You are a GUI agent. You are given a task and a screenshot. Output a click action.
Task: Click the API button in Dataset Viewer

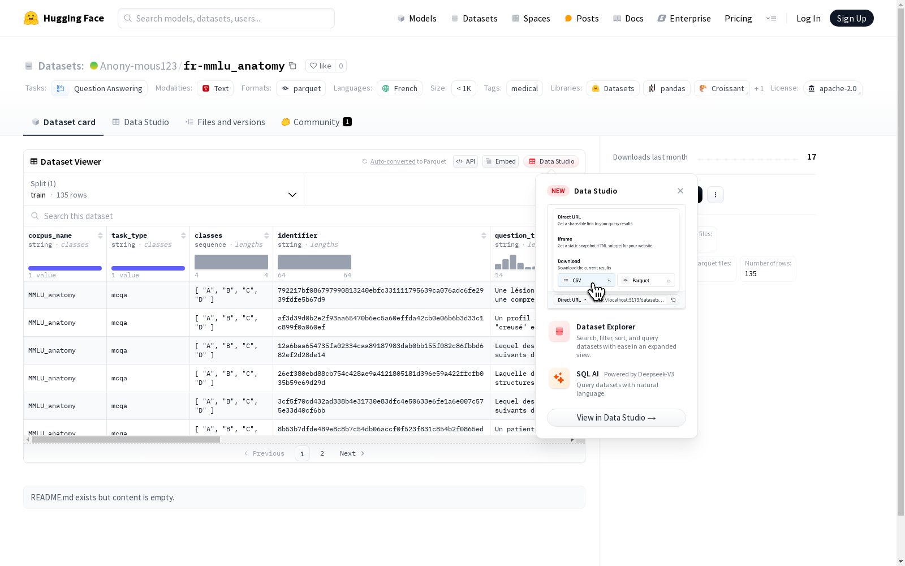(x=466, y=161)
